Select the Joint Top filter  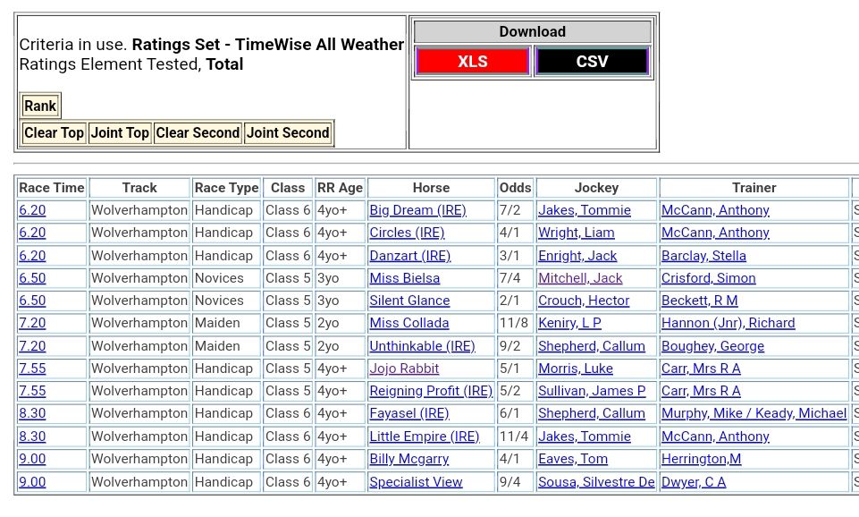pyautogui.click(x=120, y=133)
